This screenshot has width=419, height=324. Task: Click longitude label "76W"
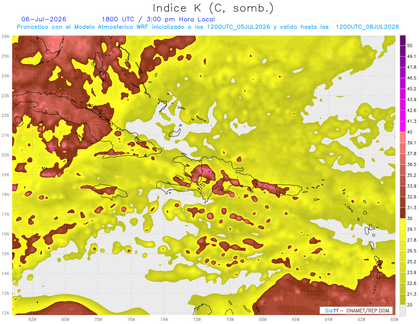(131, 319)
